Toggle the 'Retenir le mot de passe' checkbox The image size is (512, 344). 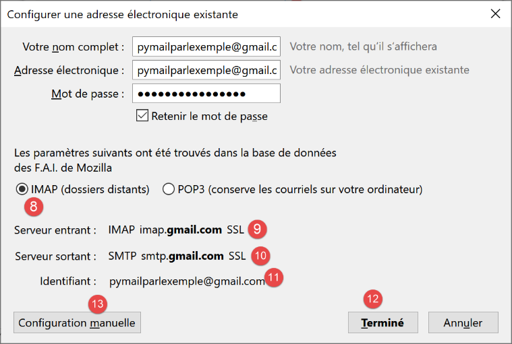(x=142, y=116)
